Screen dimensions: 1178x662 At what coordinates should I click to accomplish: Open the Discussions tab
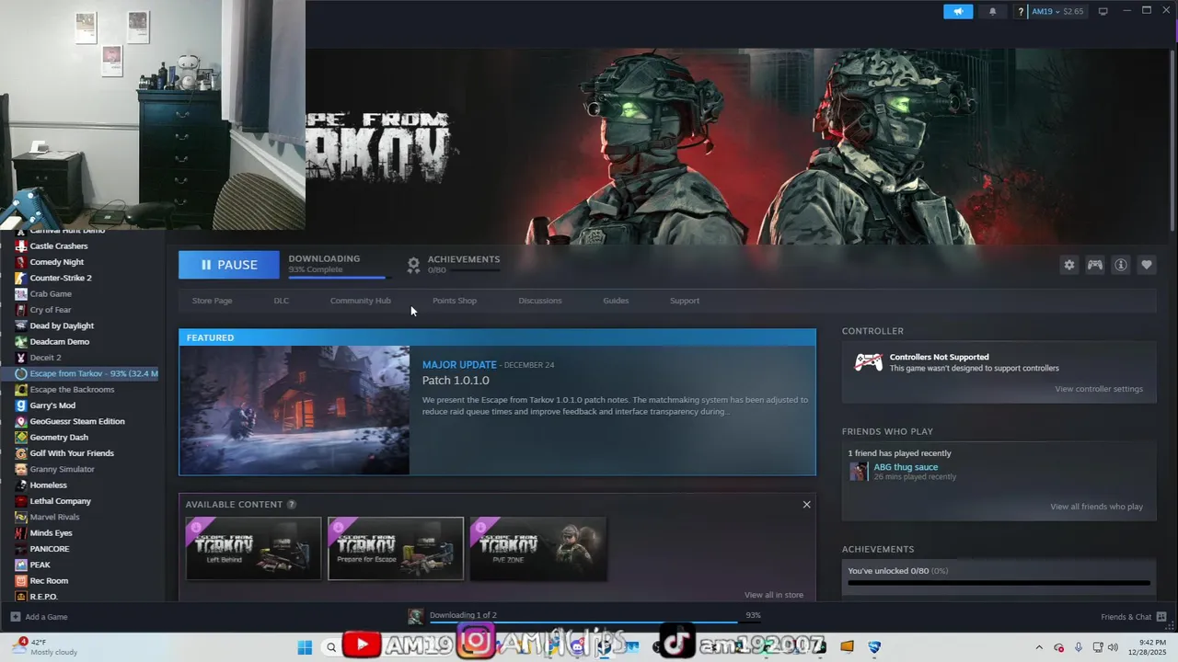click(540, 301)
